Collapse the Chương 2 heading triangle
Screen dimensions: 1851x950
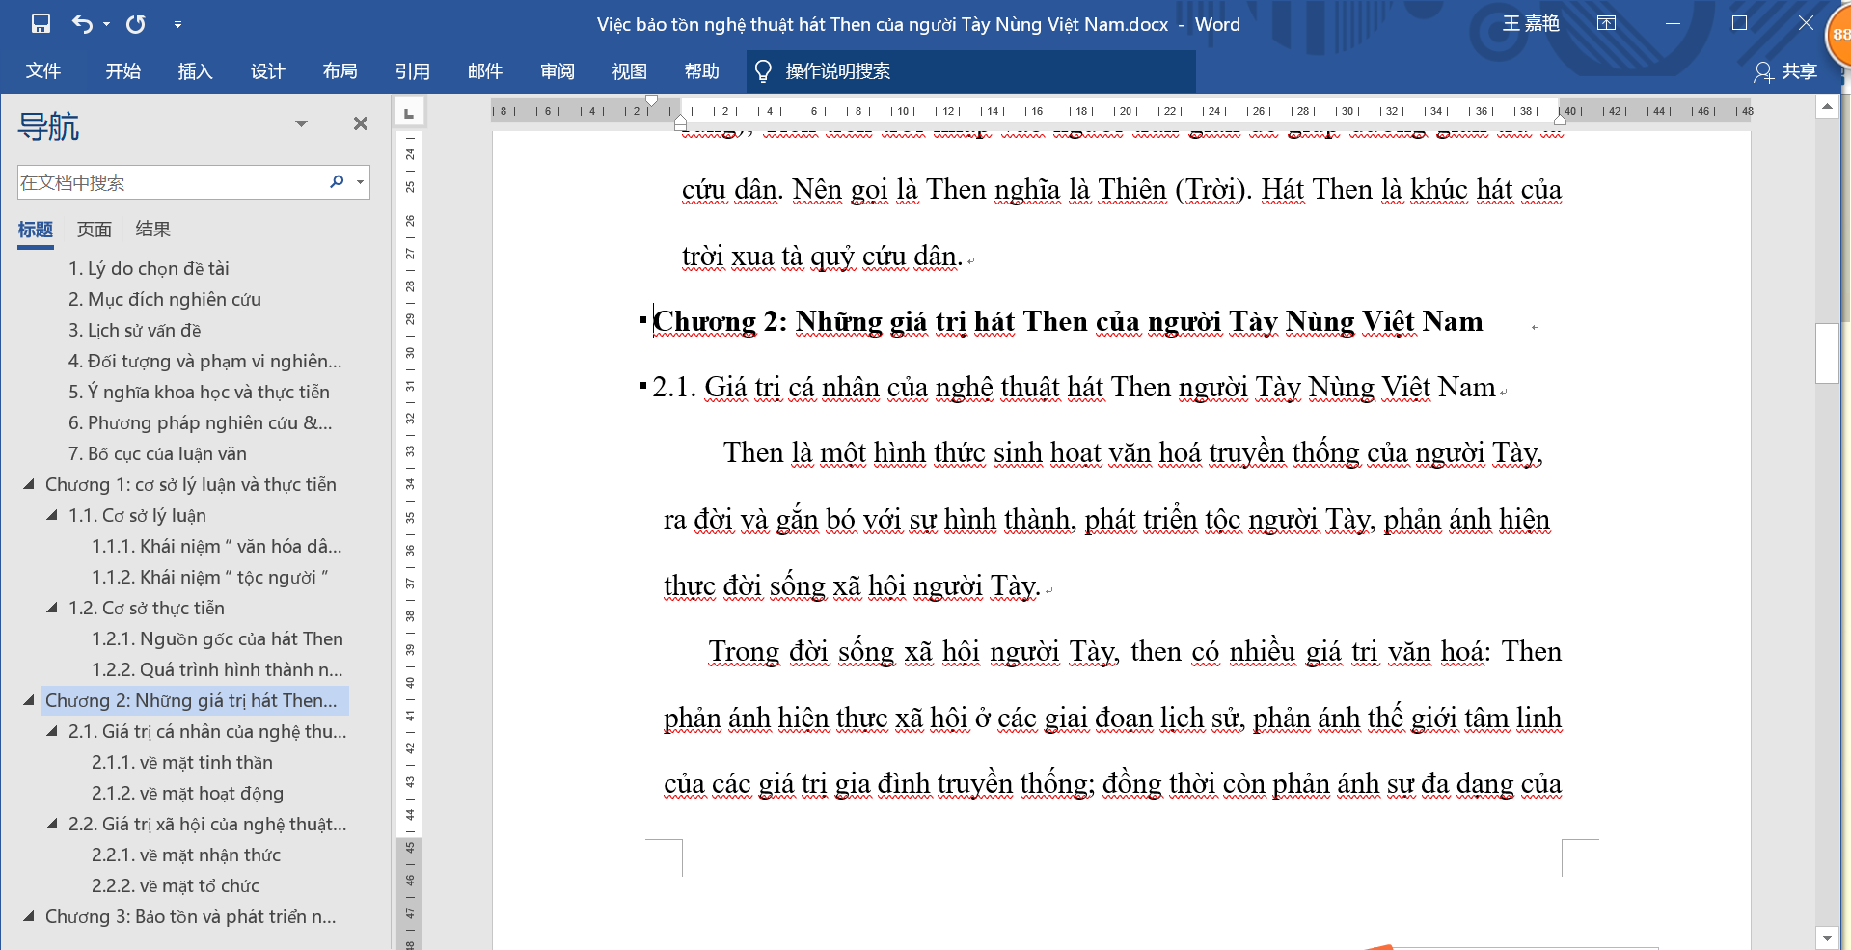pyautogui.click(x=29, y=700)
